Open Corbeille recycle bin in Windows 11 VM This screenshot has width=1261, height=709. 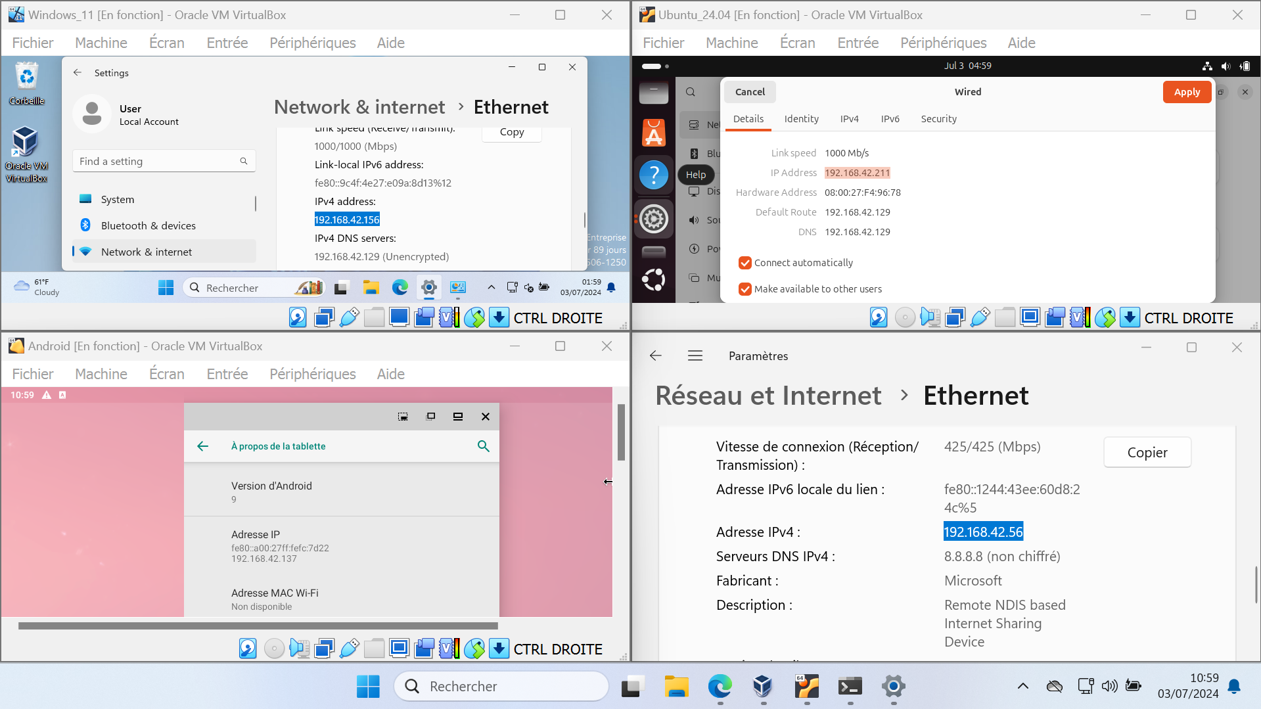pyautogui.click(x=26, y=83)
